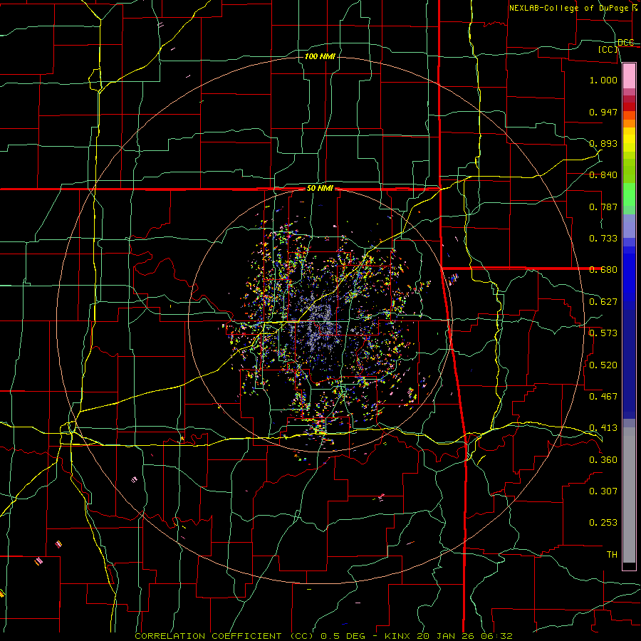This screenshot has width=641, height=641.
Task: Click the TH threshold label
Action: tap(612, 555)
